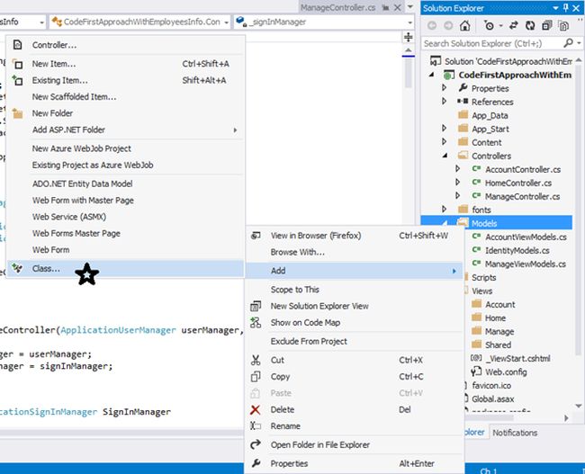This screenshot has height=474, width=585.
Task: Expand the Properties node
Action: coord(444,87)
